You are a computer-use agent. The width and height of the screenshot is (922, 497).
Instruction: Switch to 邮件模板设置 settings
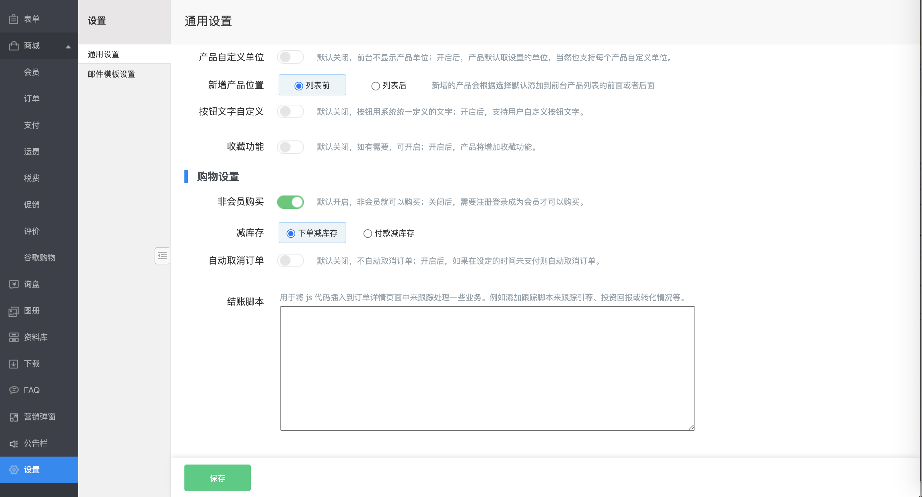111,74
